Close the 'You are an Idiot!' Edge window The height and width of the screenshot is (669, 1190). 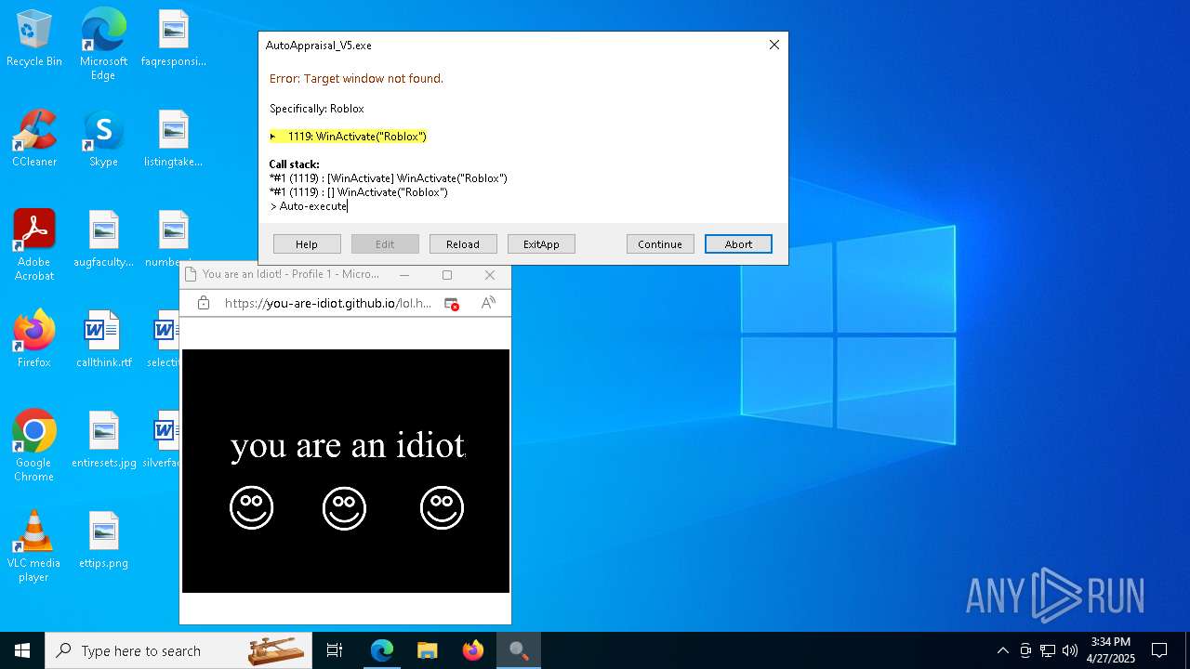[490, 275]
